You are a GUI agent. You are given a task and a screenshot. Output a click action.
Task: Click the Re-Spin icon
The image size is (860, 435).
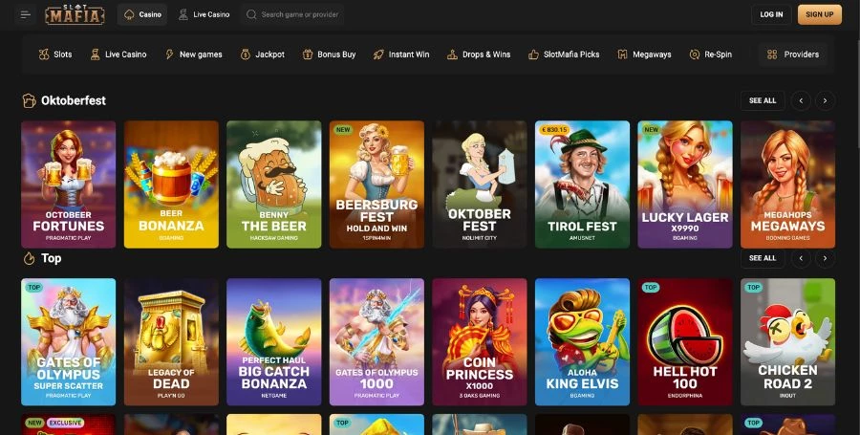695,54
